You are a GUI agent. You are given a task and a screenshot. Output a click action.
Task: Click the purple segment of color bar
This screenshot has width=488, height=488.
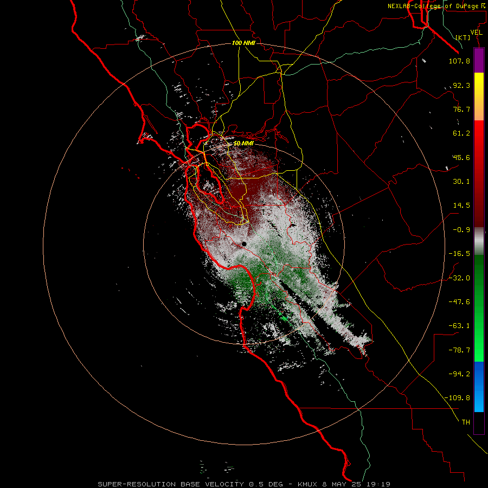coord(479,60)
